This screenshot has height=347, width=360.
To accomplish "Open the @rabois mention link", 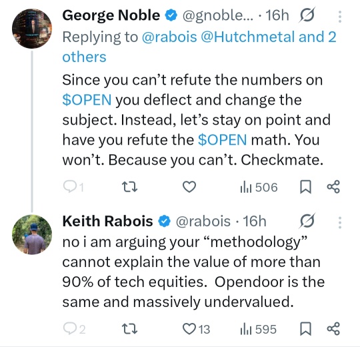I will click(169, 37).
